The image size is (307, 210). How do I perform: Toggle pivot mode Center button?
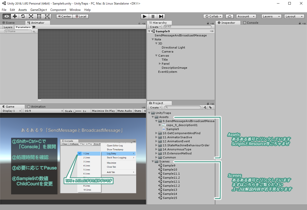click(x=64, y=16)
